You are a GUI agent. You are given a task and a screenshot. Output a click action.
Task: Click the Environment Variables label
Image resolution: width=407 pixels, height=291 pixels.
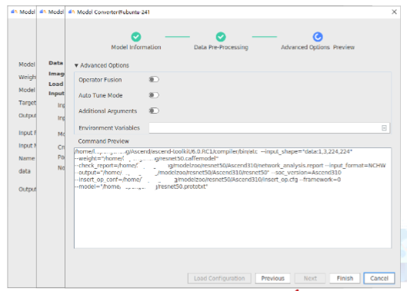pyautogui.click(x=109, y=127)
